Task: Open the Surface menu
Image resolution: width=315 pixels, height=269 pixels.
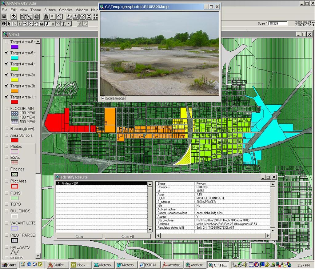Action: click(50, 10)
